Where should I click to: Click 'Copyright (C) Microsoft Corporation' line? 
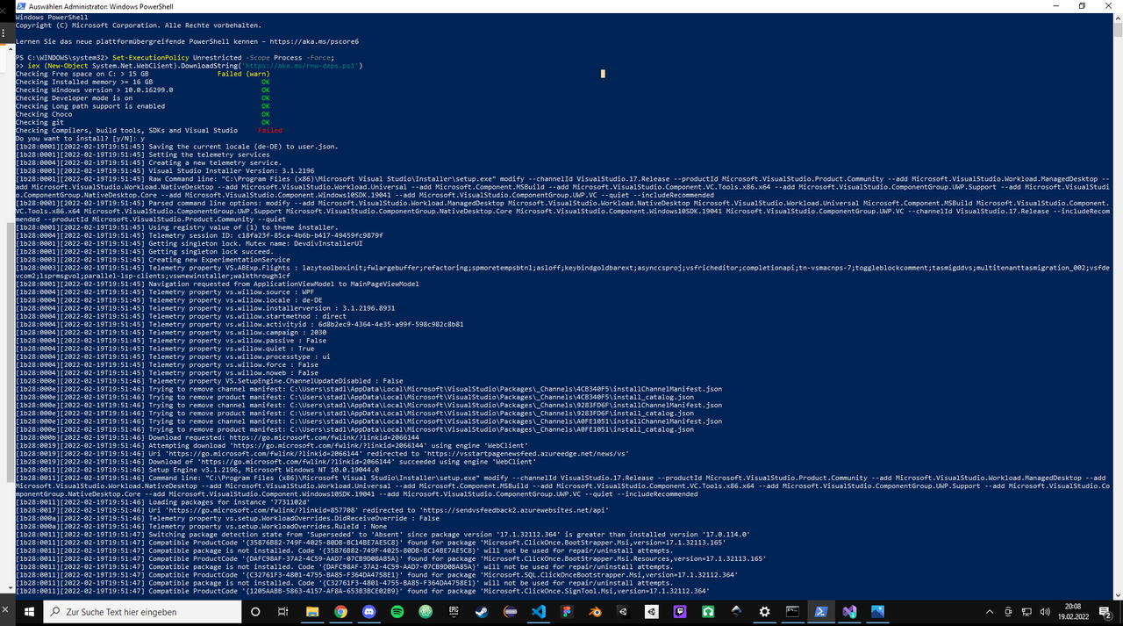[139, 25]
